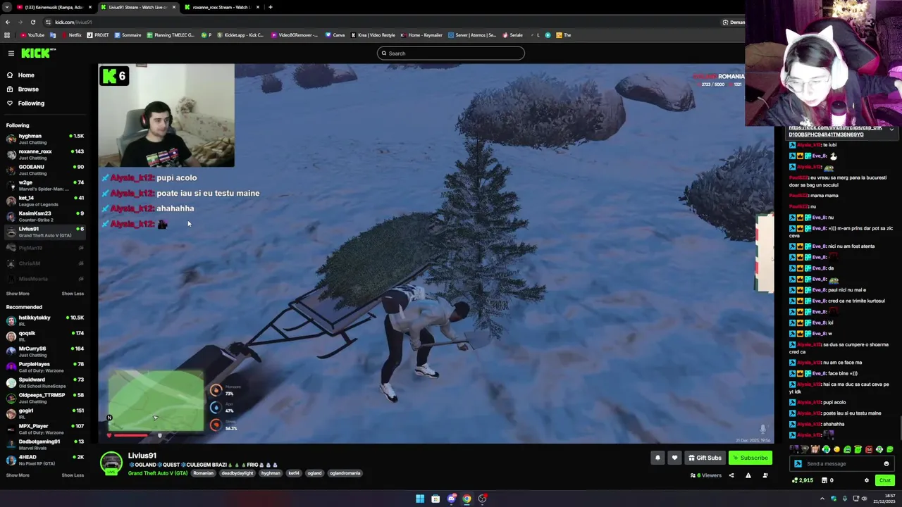The image size is (902, 507).
Task: Open Browse in sidebar
Action: (x=28, y=89)
